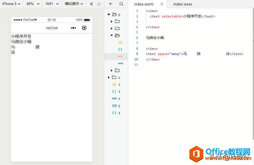Open the 85% zoom level dropdown
This screenshot has height=165, width=254.
33,4
